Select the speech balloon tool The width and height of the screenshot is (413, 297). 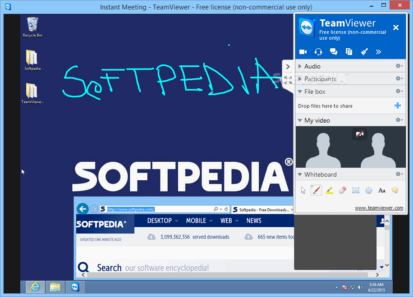point(395,190)
